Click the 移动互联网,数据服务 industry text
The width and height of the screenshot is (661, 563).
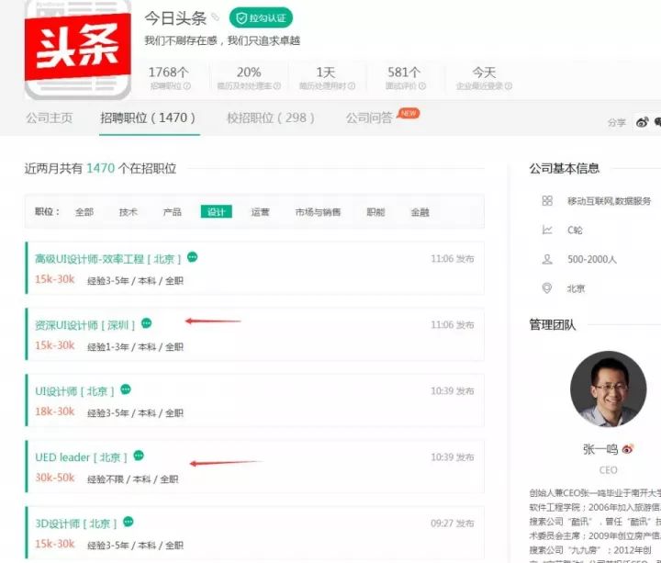click(610, 201)
